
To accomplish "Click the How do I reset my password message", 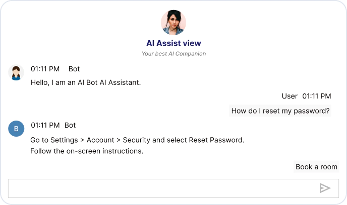I will click(x=280, y=111).
